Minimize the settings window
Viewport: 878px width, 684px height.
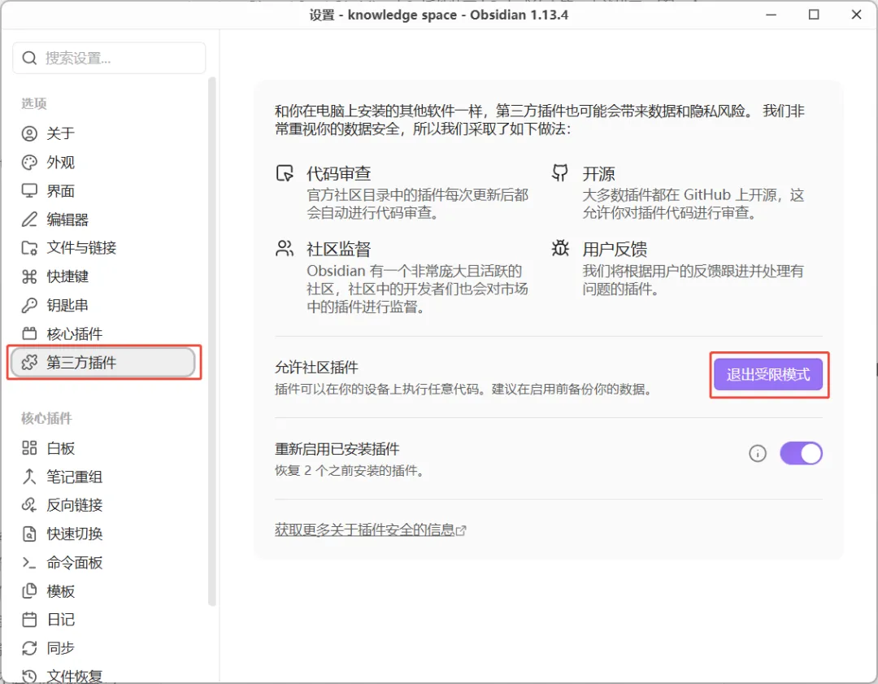(x=771, y=15)
